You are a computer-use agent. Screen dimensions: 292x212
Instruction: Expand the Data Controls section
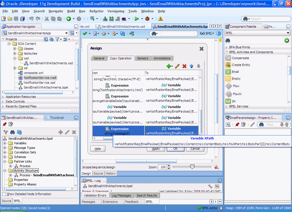point(3,101)
